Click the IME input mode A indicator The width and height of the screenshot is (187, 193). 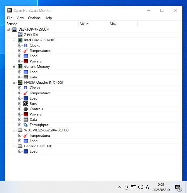147,187
